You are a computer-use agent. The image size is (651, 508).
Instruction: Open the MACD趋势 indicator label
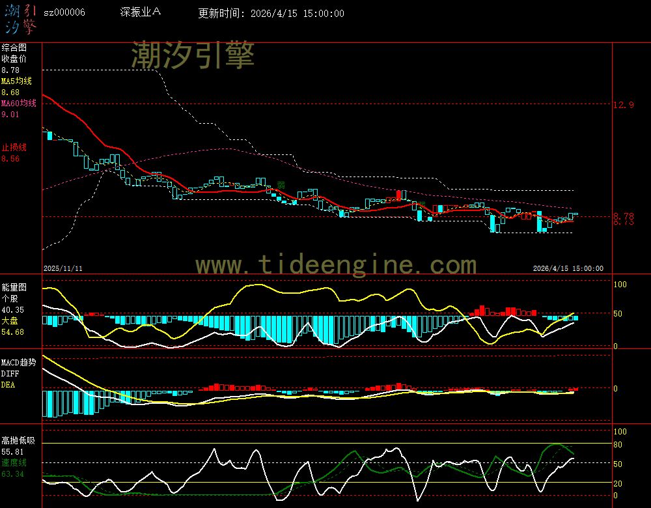click(18, 362)
